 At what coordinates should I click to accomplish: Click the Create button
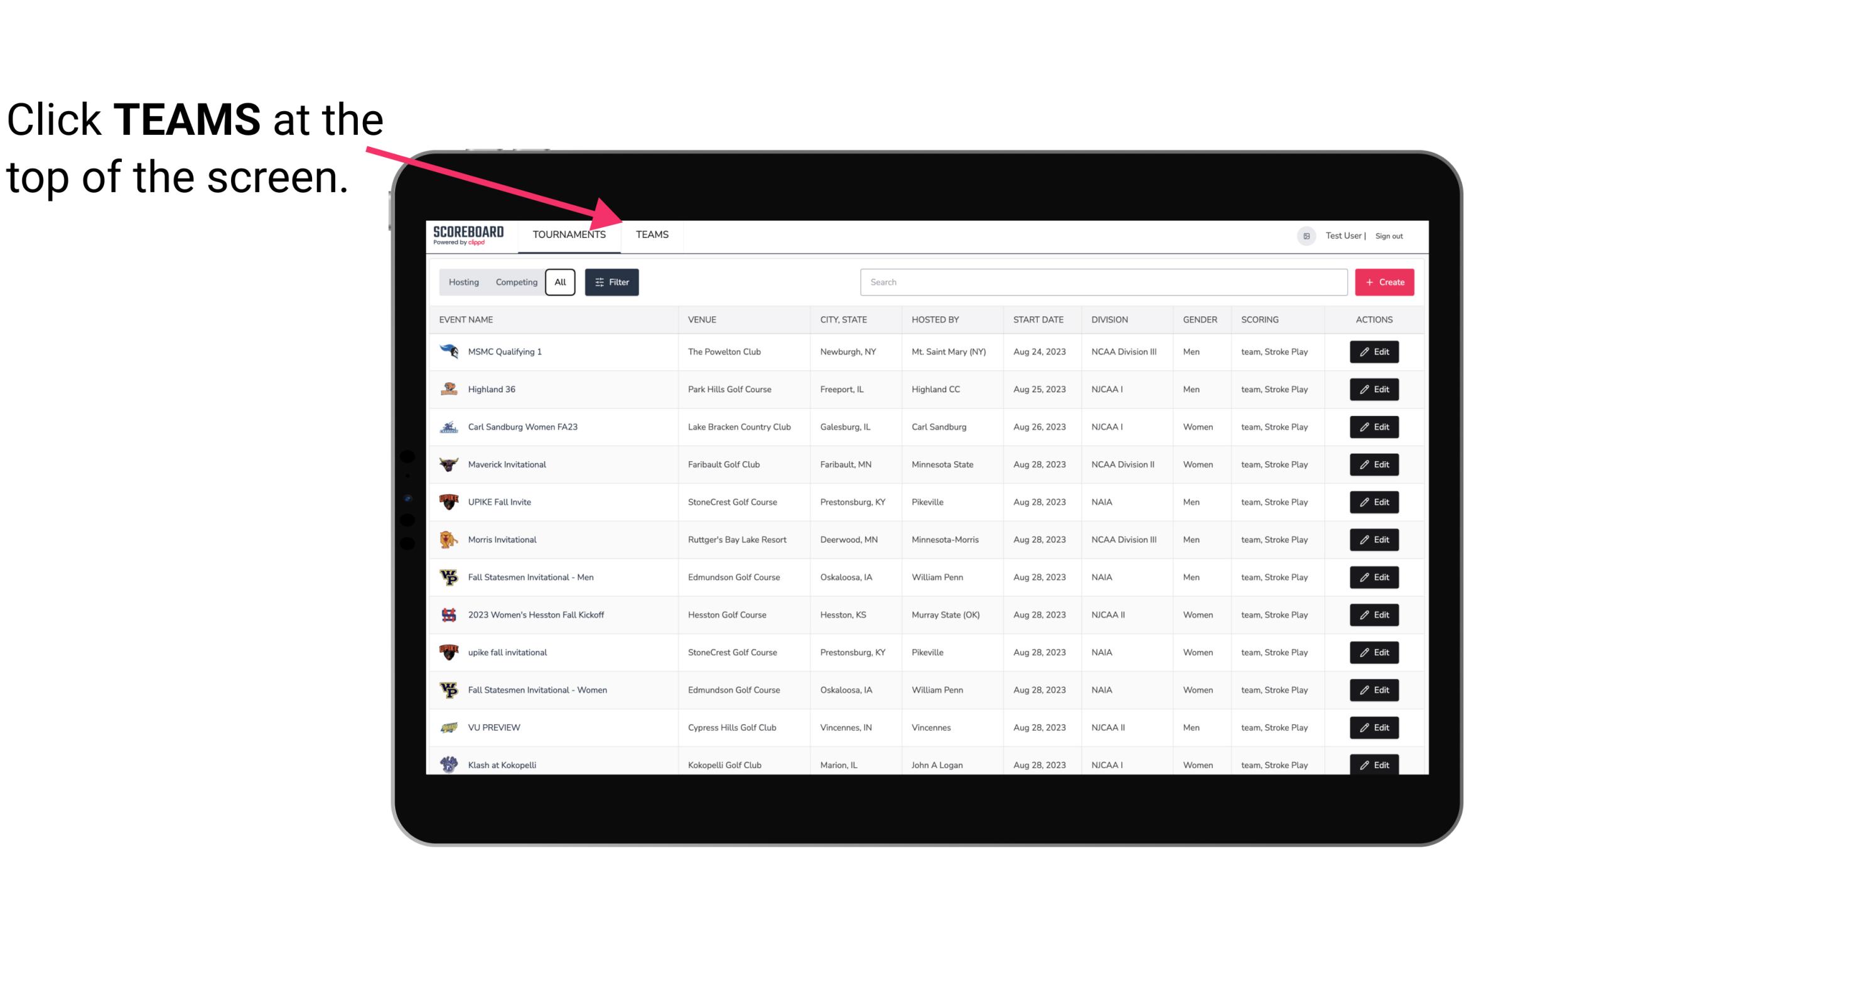(1385, 281)
